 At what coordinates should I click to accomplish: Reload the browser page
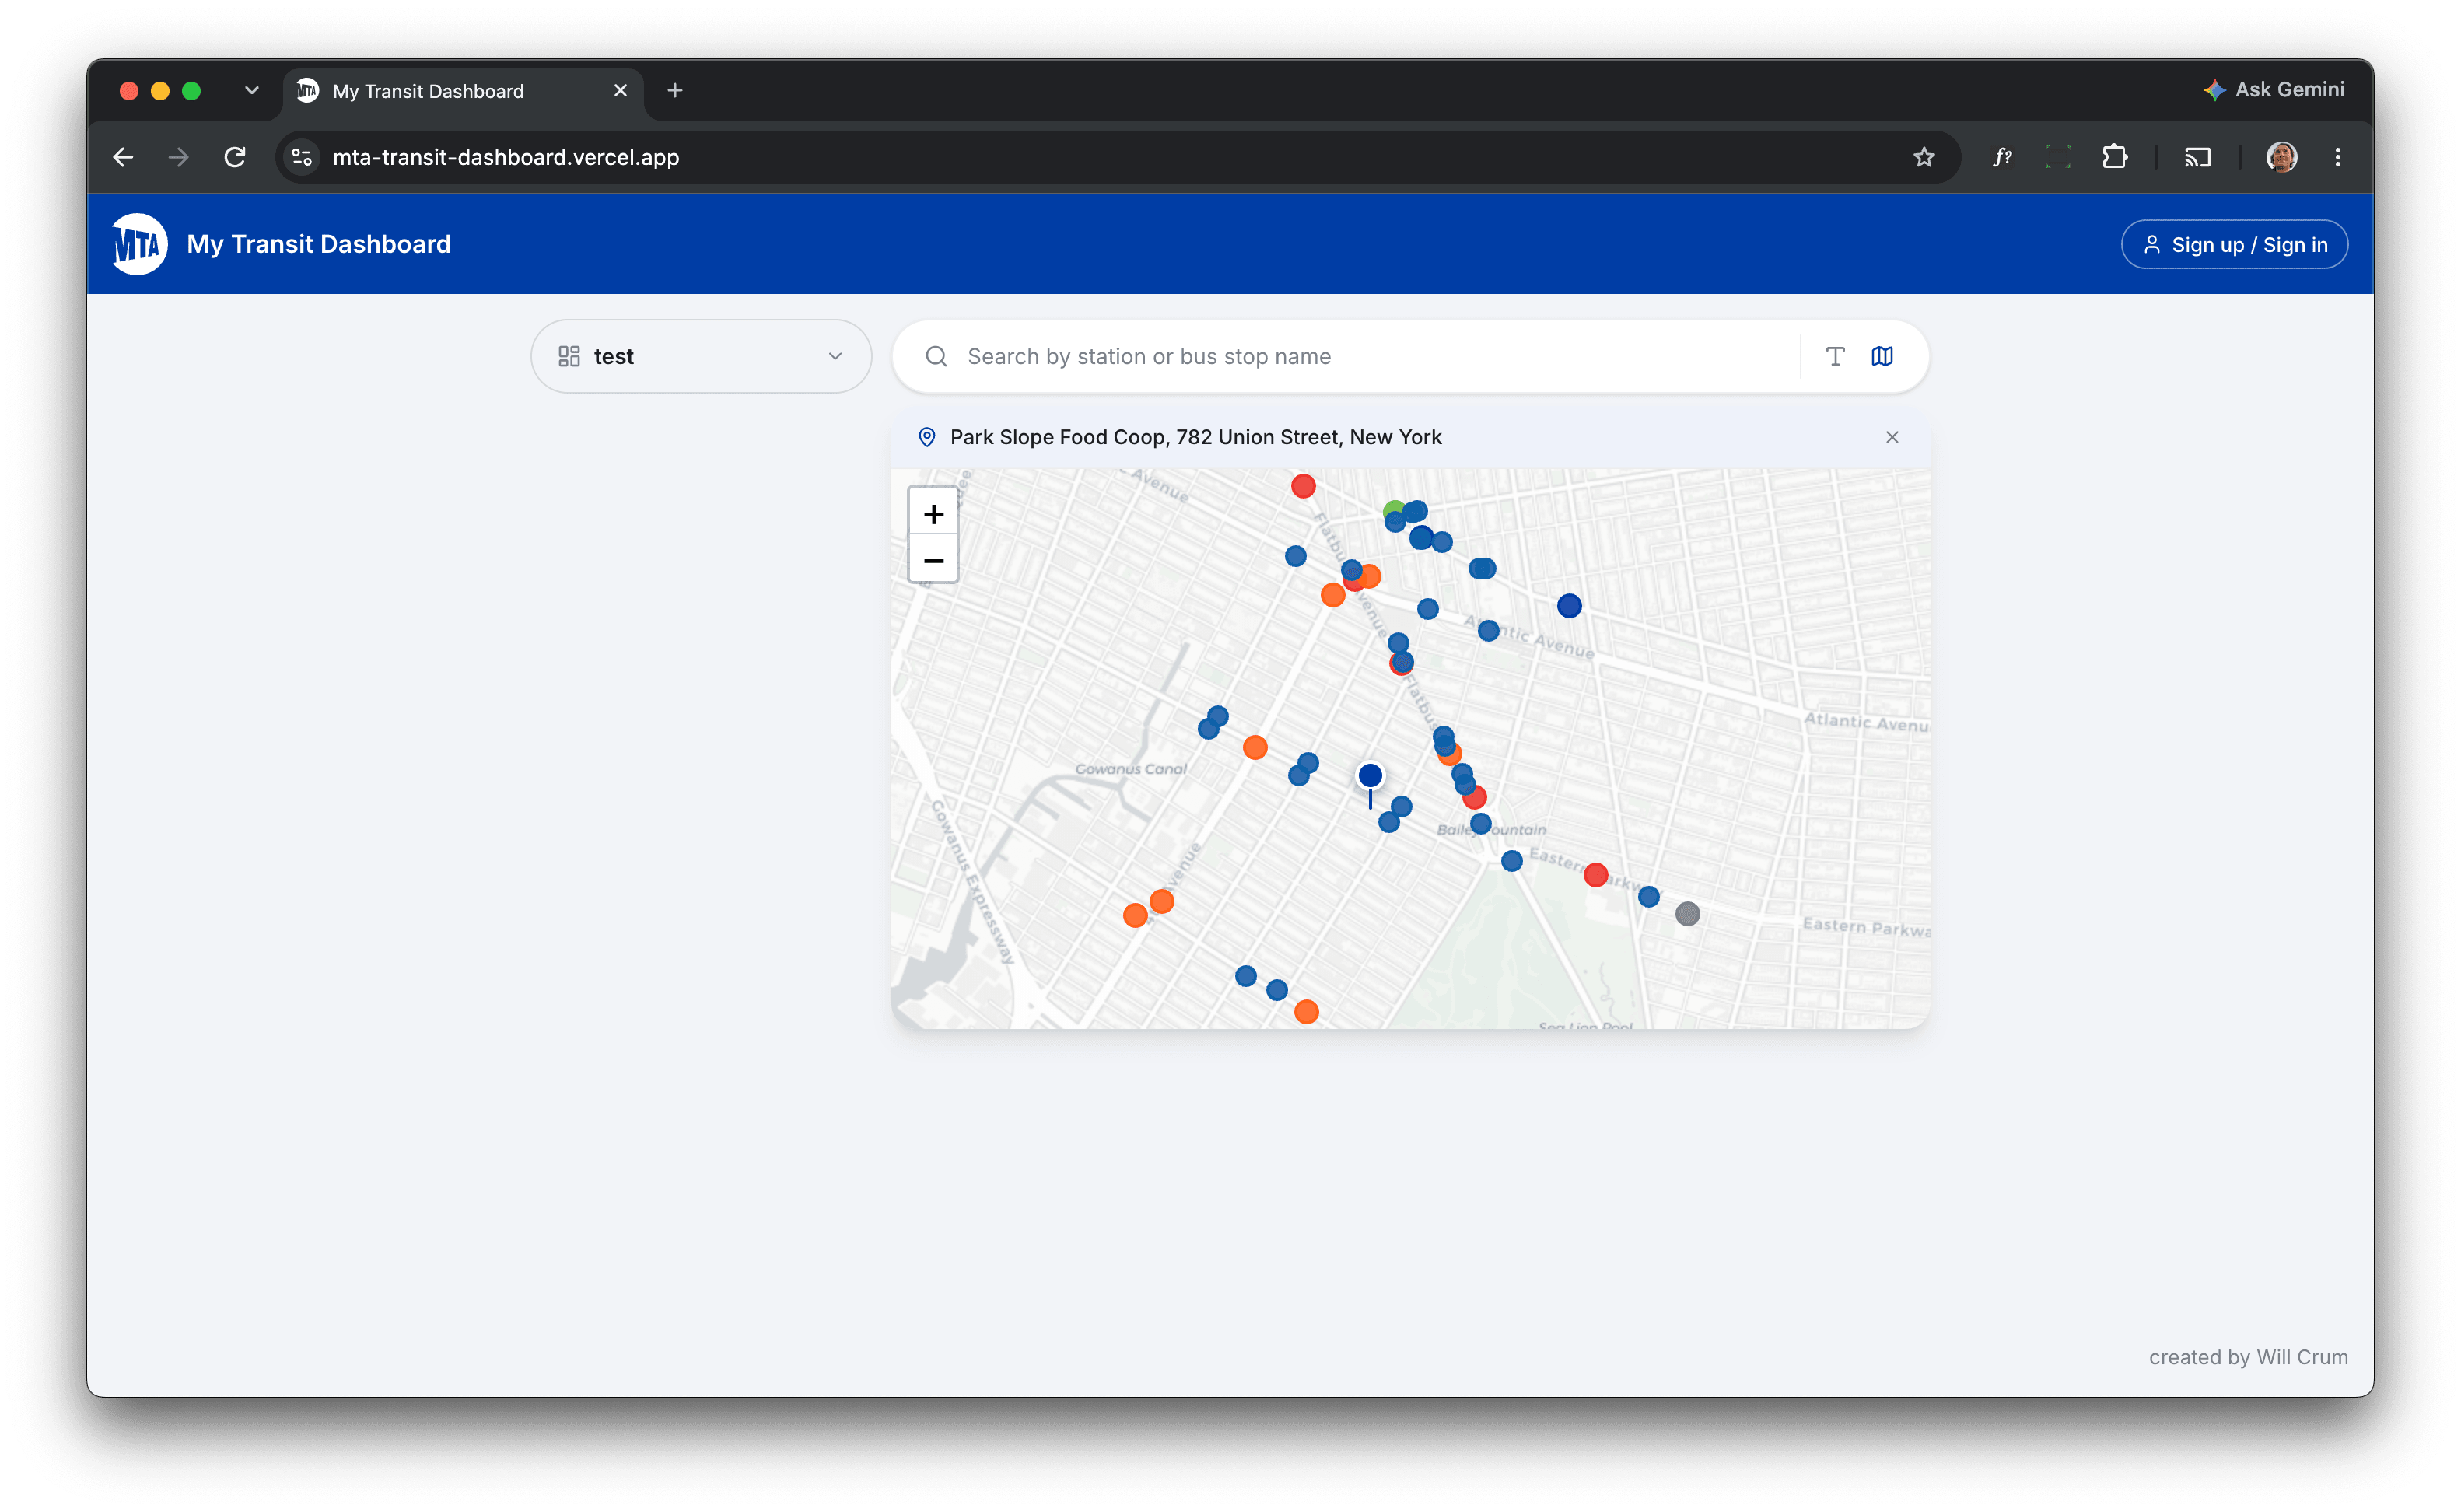[235, 157]
